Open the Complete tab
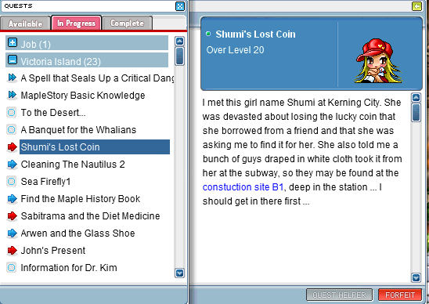 point(128,24)
